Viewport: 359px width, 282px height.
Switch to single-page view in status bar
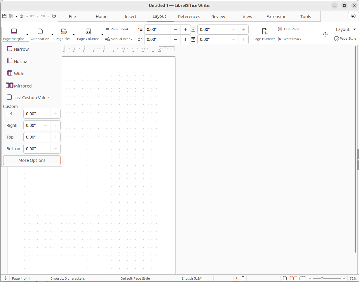pyautogui.click(x=285, y=278)
